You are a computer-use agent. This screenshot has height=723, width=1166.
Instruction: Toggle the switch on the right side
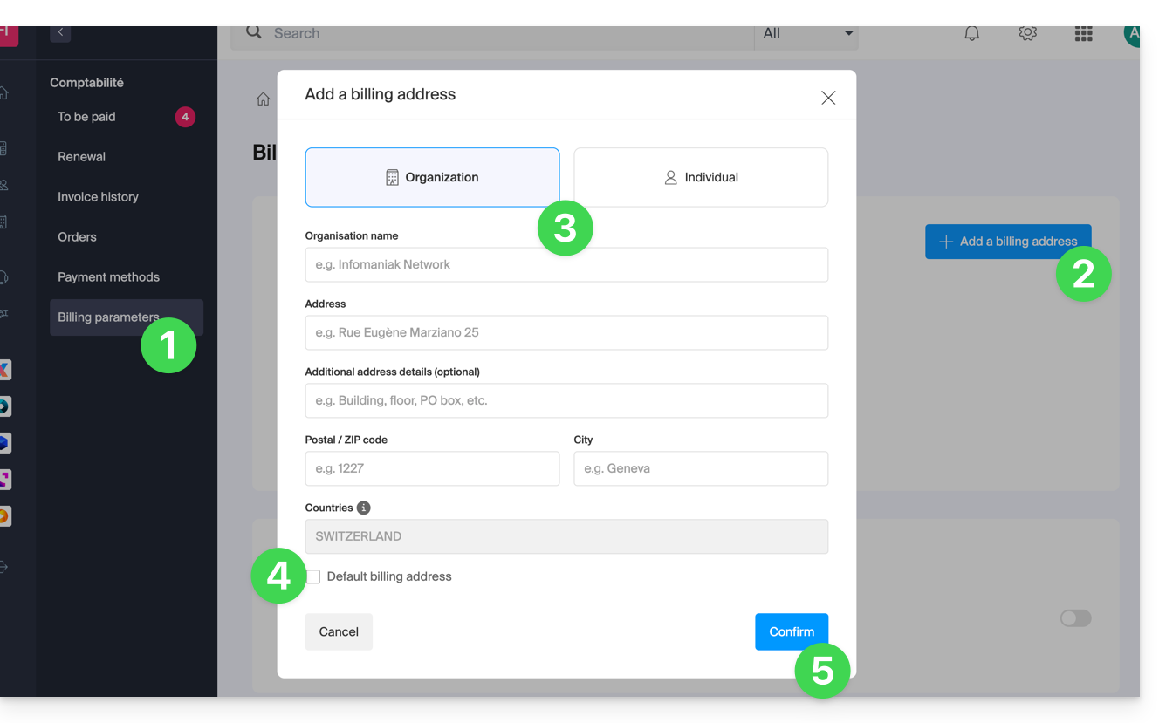(1075, 618)
